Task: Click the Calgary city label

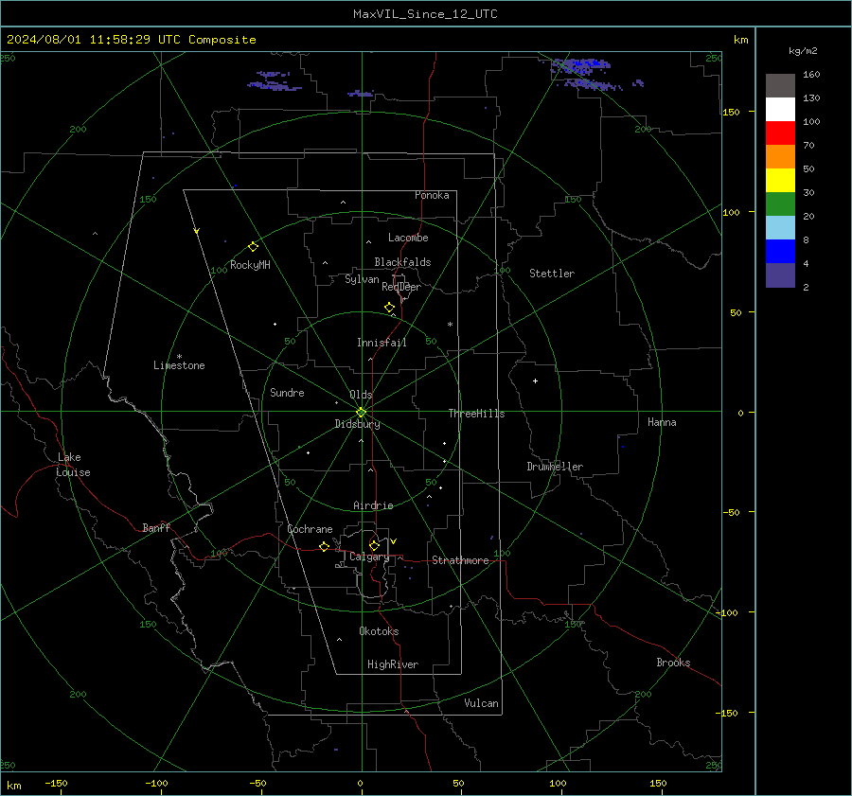Action: pos(369,557)
